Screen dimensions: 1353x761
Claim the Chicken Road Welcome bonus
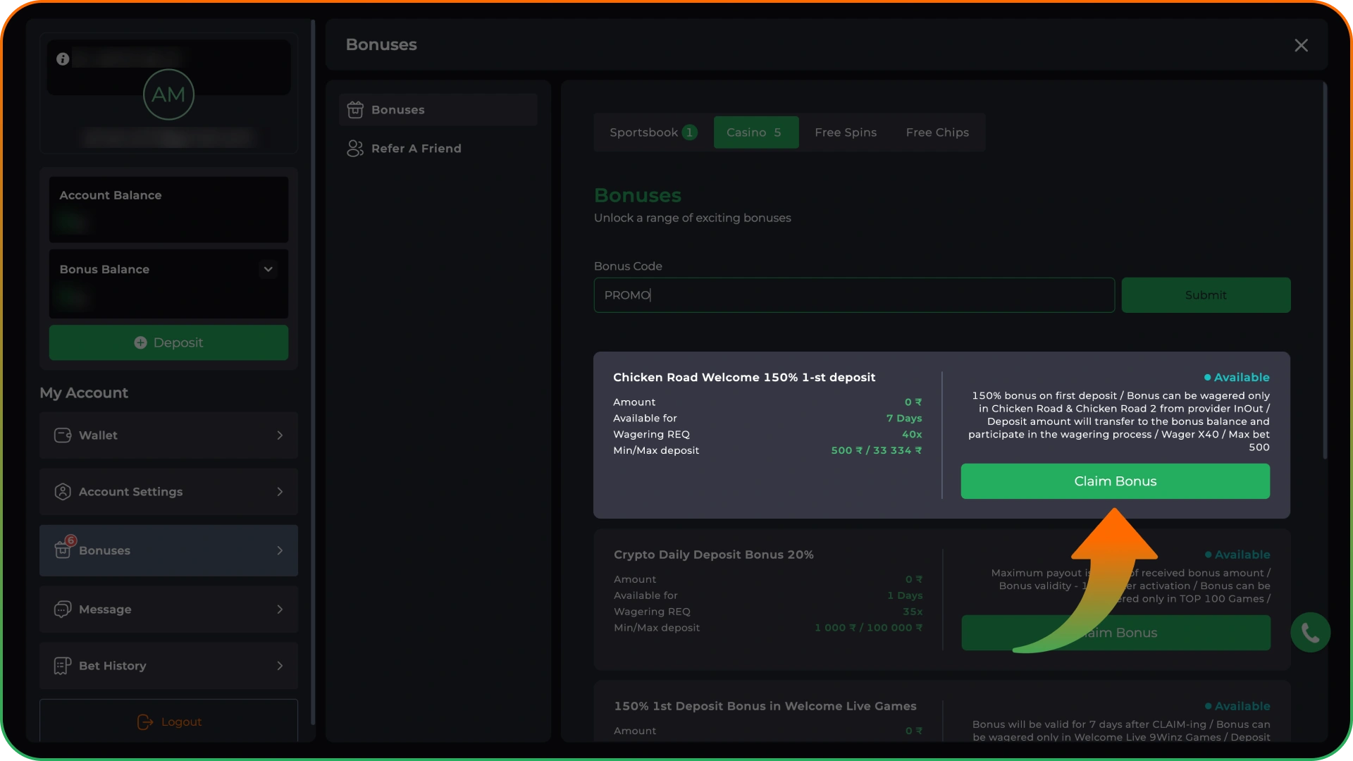[1116, 481]
